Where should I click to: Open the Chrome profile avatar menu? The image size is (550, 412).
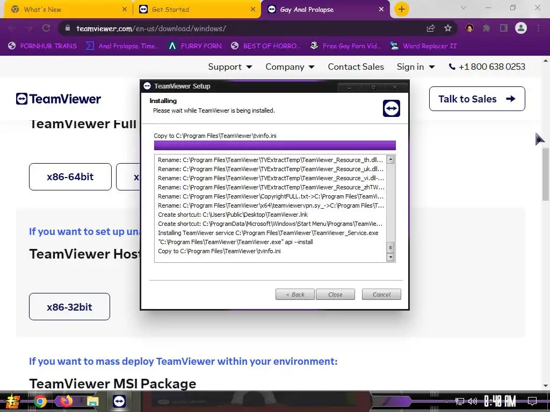[x=521, y=28]
